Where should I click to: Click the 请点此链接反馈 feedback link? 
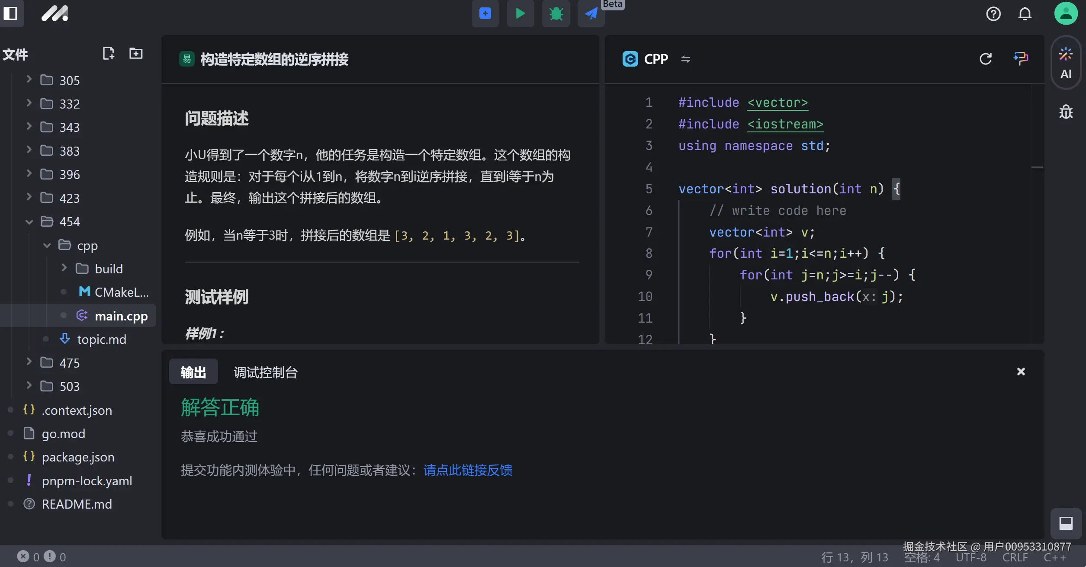pos(468,470)
